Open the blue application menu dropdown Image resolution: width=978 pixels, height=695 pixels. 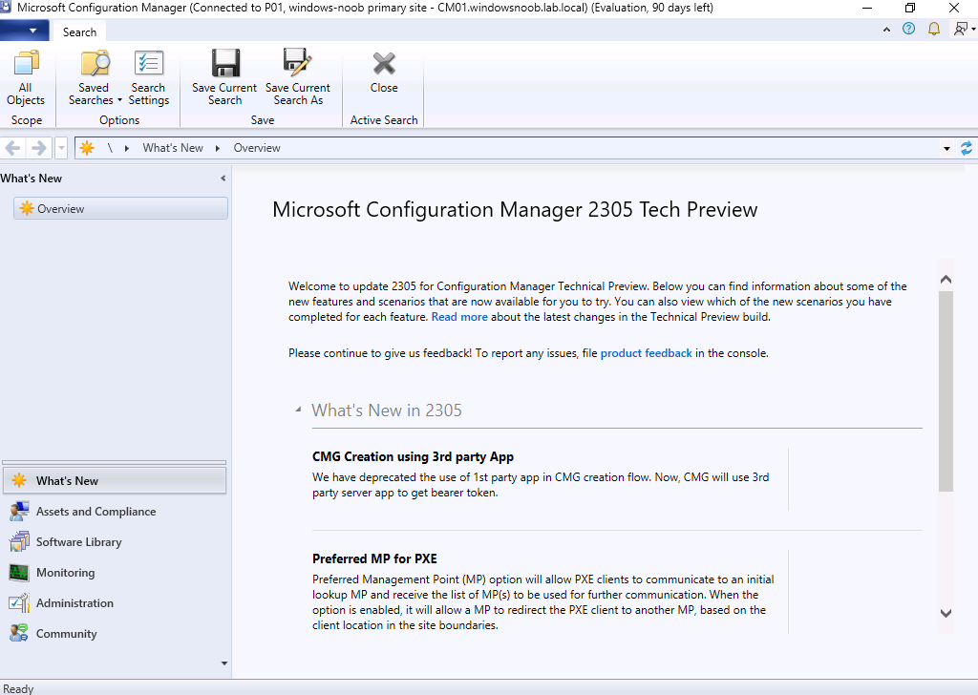click(25, 31)
